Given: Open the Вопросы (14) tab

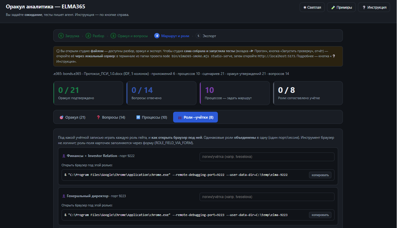Looking at the screenshot, I should click(x=110, y=117).
